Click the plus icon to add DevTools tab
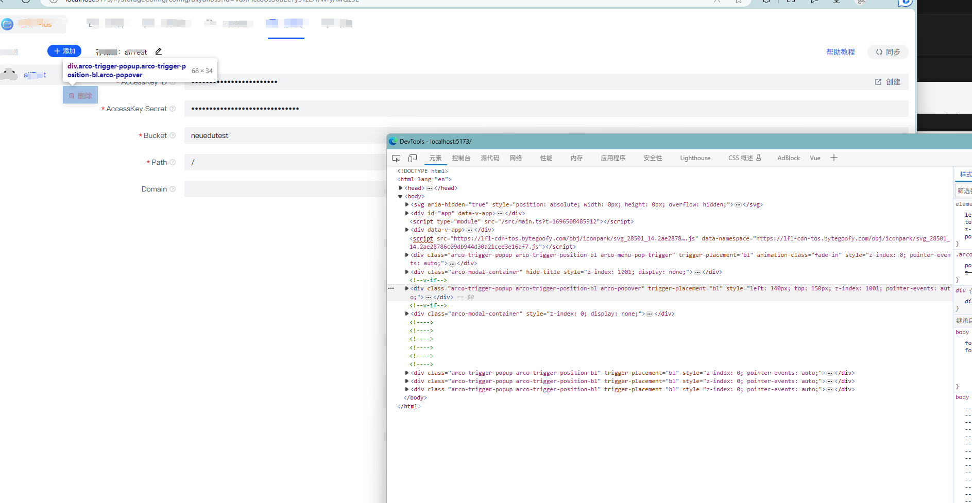 [x=834, y=158]
